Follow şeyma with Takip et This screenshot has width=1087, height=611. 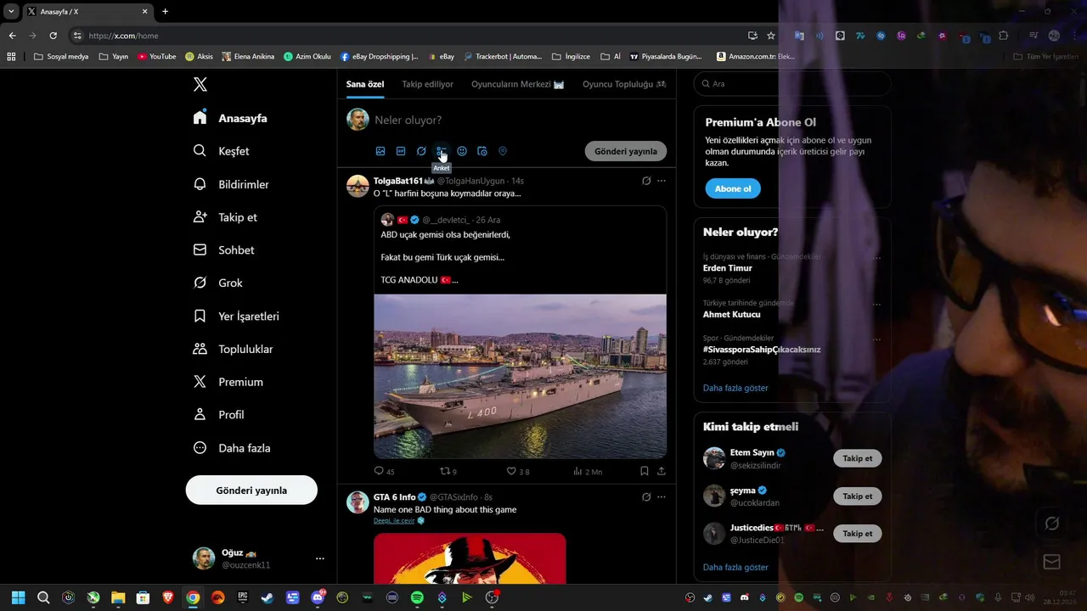[858, 496]
